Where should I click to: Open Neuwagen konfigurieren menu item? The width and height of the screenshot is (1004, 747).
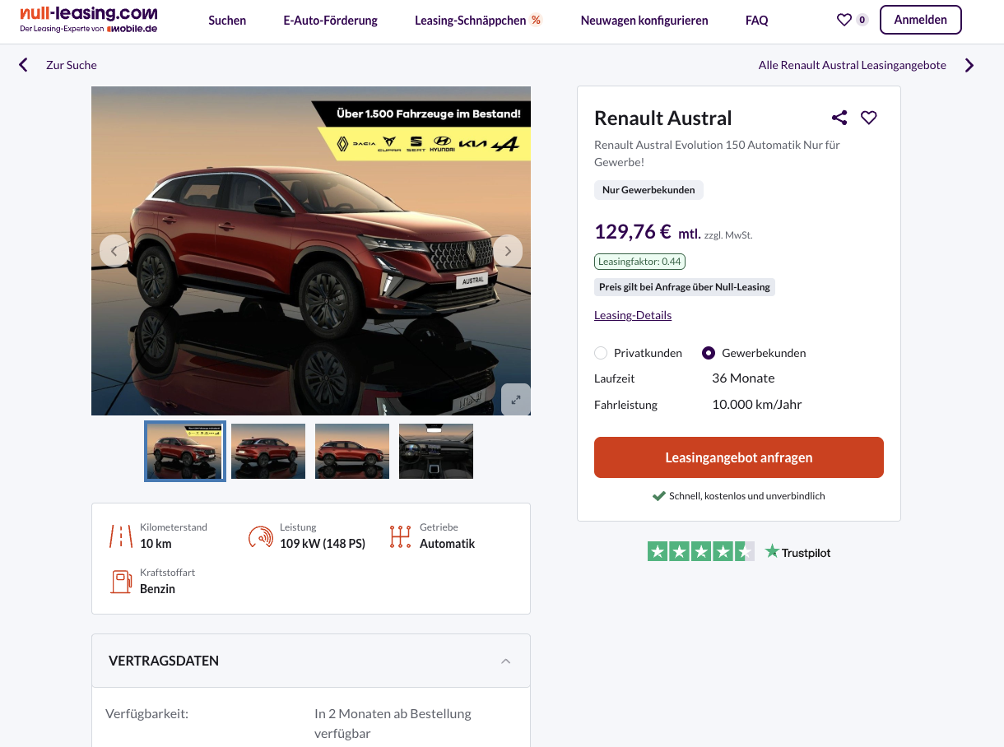pyautogui.click(x=644, y=20)
